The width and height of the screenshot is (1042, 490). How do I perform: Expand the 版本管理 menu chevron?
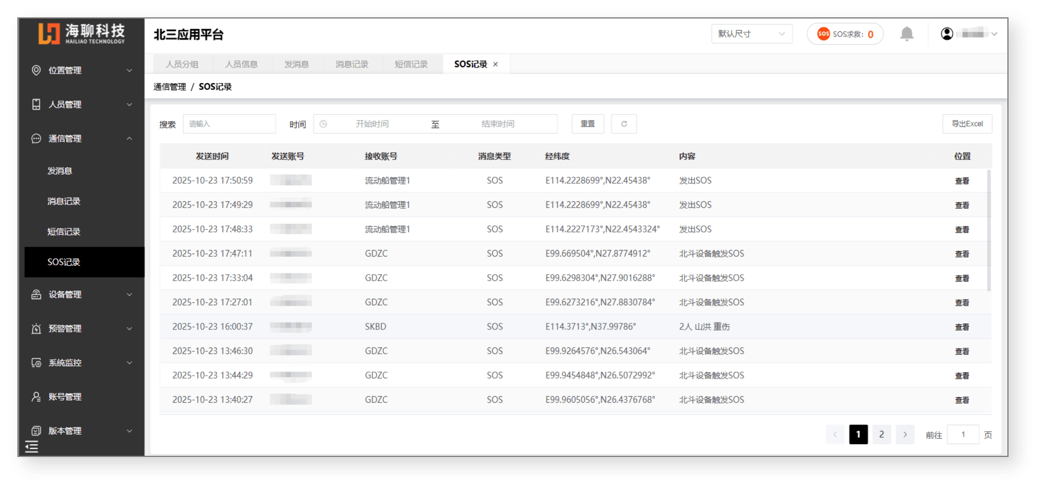(129, 430)
